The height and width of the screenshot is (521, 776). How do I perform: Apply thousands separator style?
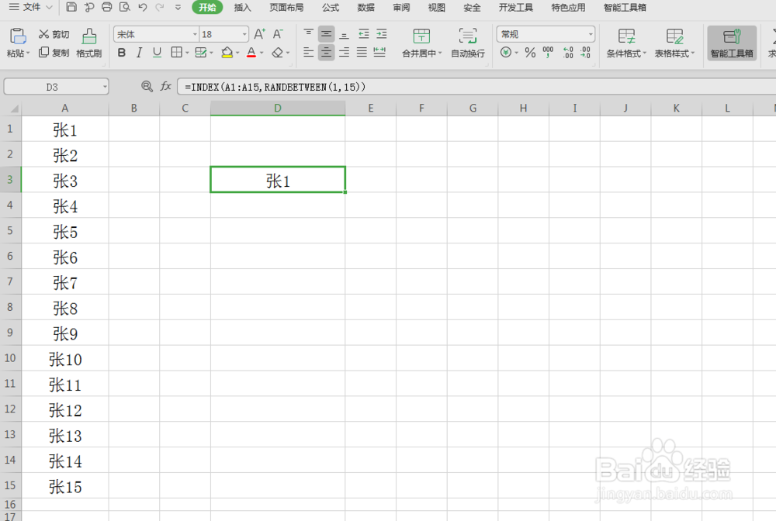pyautogui.click(x=548, y=53)
